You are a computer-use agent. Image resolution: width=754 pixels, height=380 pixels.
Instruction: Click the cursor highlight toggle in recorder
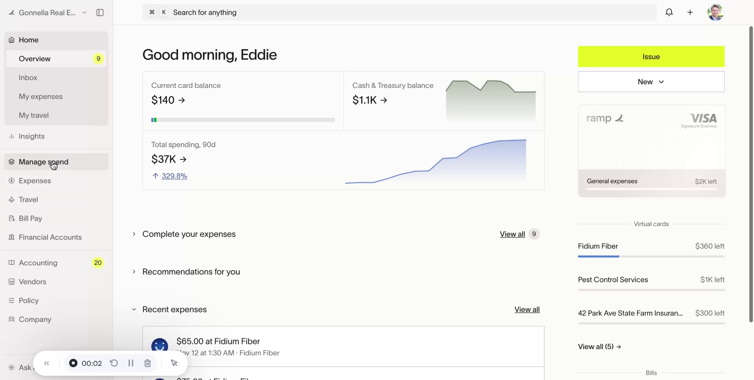pos(174,363)
